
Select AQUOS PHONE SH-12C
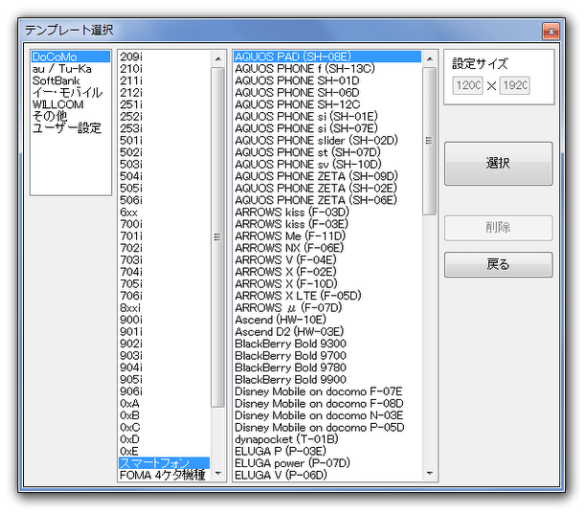pyautogui.click(x=327, y=104)
